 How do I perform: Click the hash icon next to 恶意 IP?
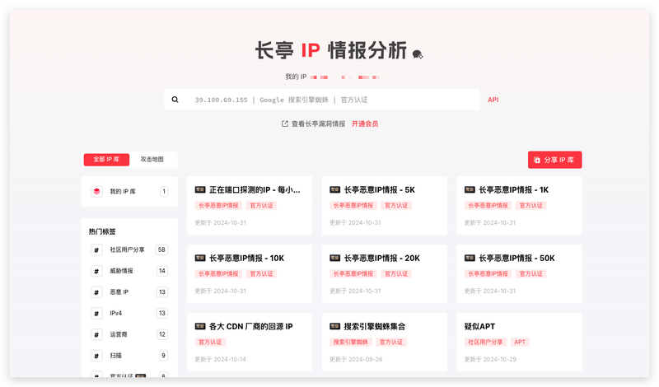(x=96, y=292)
